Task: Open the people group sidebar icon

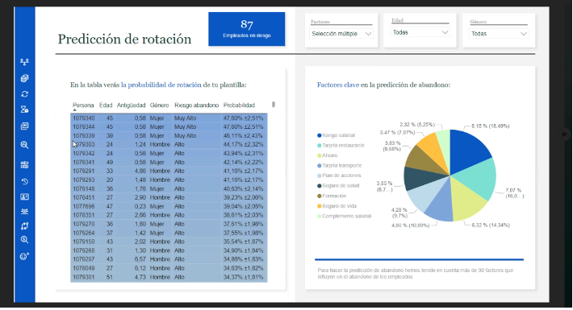Action: click(24, 212)
